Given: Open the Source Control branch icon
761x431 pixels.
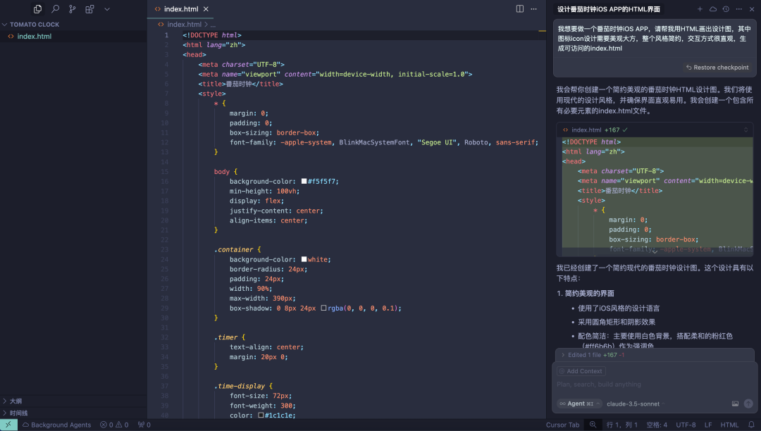Looking at the screenshot, I should click(x=73, y=8).
